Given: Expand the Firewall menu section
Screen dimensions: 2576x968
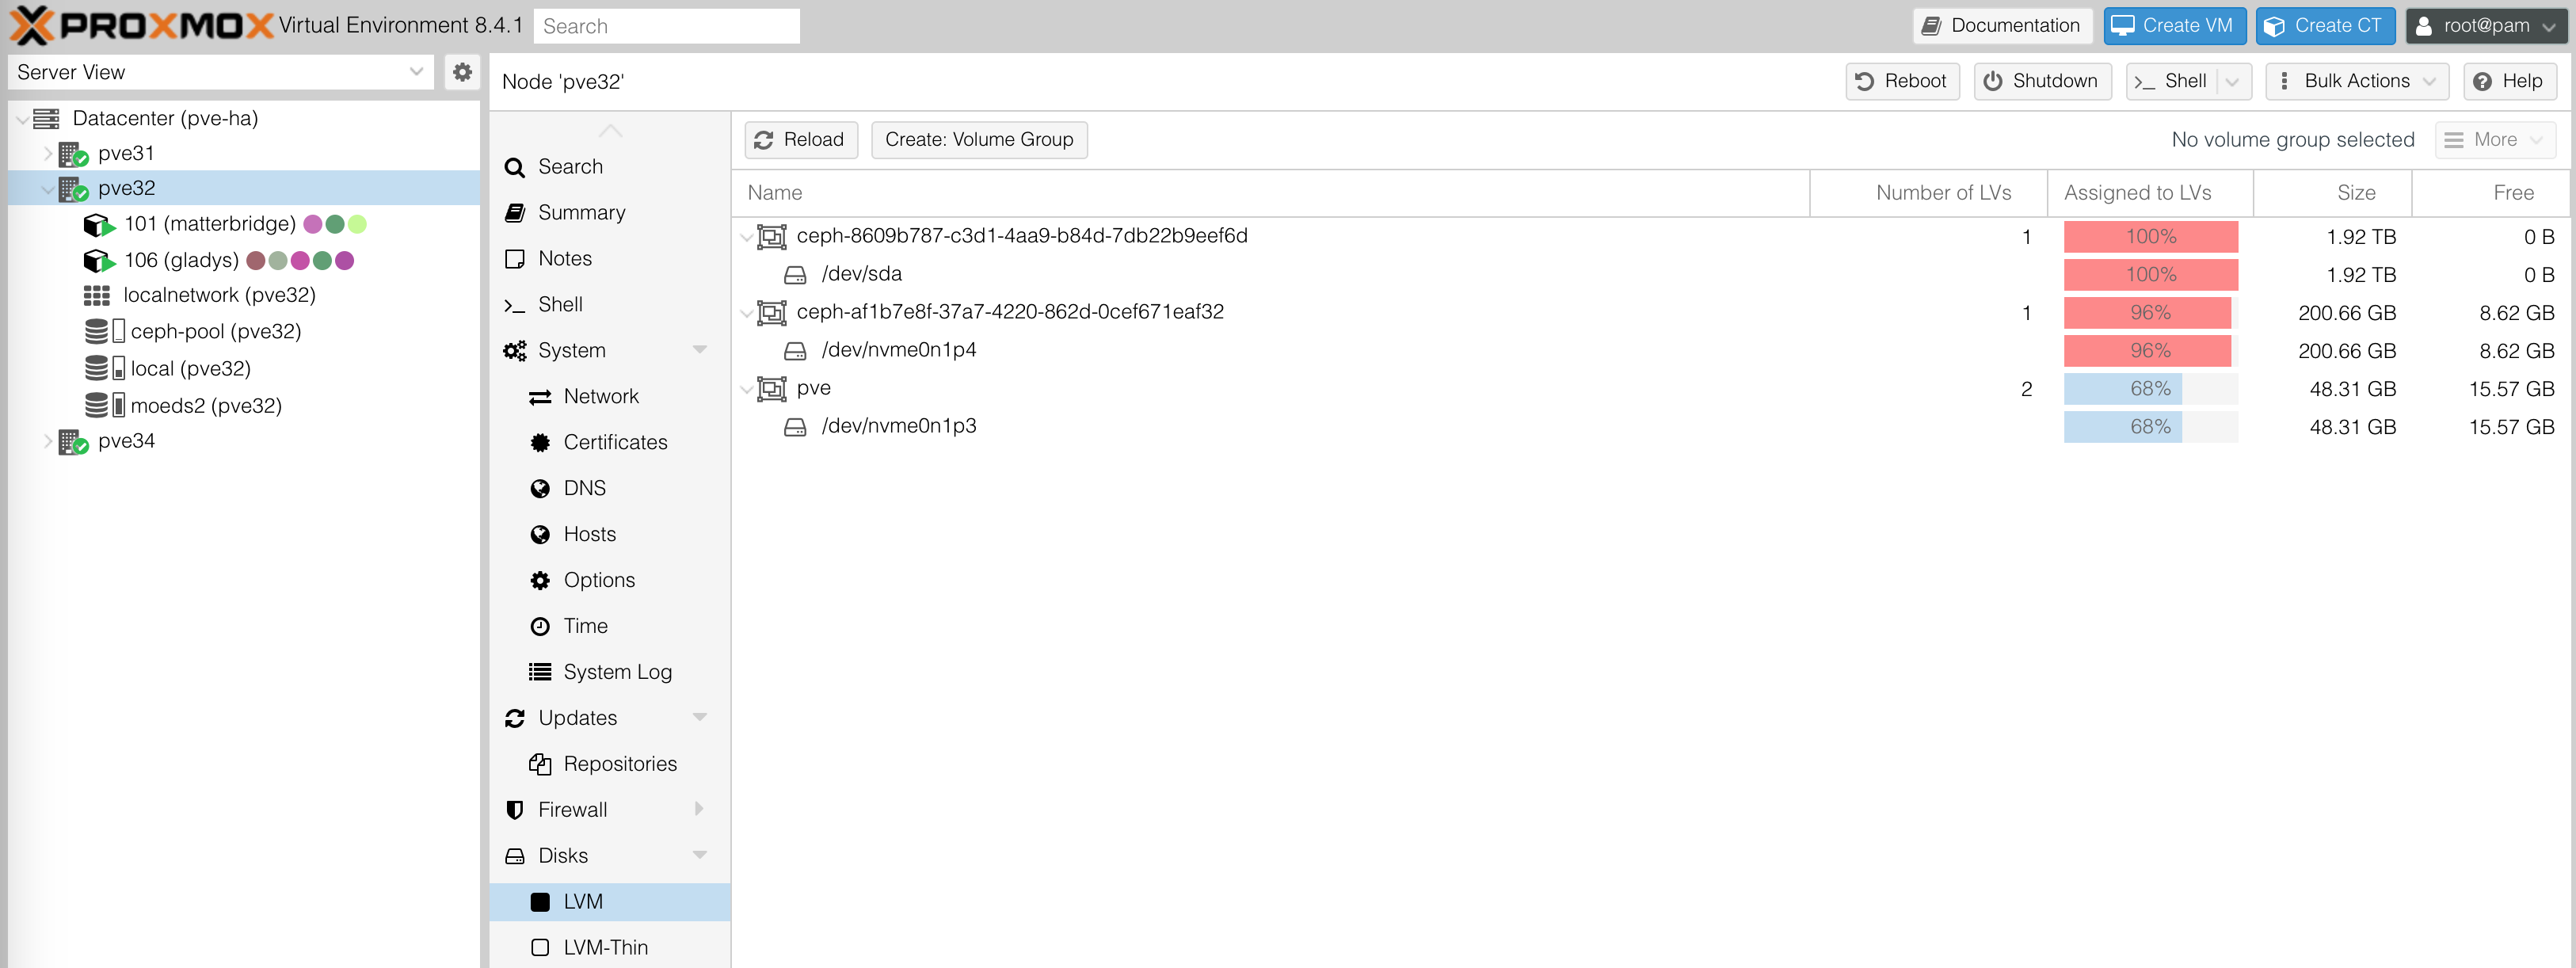Looking at the screenshot, I should [x=699, y=809].
